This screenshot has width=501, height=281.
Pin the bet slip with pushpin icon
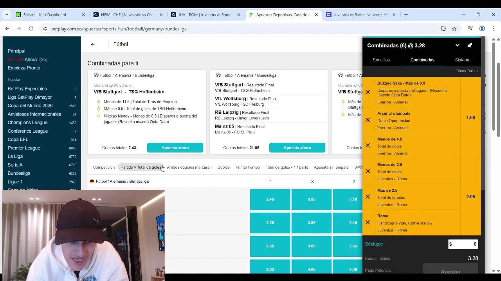pyautogui.click(x=470, y=45)
